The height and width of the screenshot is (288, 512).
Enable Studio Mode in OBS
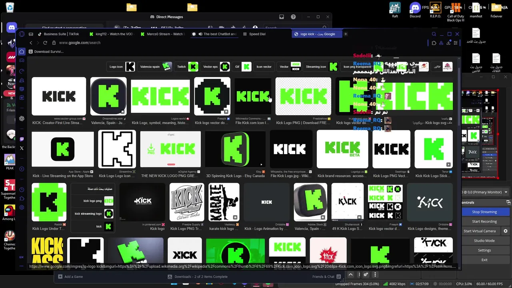pyautogui.click(x=484, y=241)
